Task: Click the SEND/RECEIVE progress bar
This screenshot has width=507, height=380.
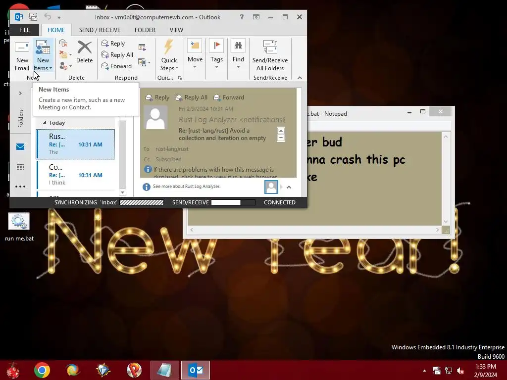Action: (233, 202)
